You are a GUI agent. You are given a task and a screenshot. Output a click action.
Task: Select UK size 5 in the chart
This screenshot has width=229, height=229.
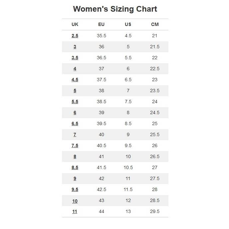point(75,91)
